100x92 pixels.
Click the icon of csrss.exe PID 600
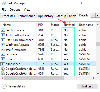[3, 59]
